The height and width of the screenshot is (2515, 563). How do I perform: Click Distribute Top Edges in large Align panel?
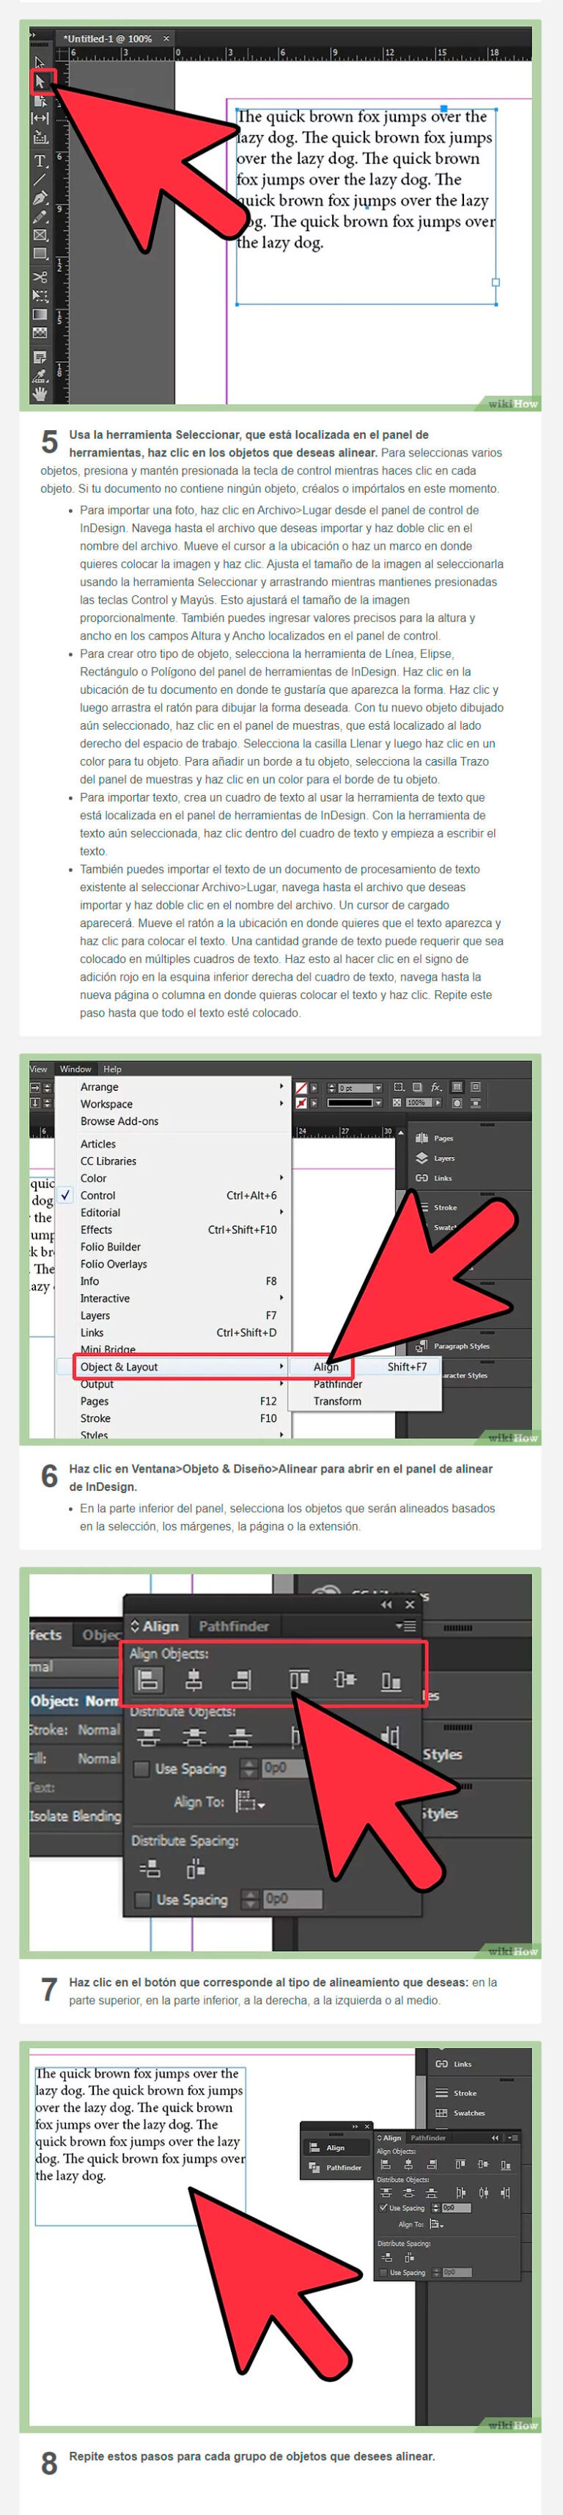[148, 1737]
